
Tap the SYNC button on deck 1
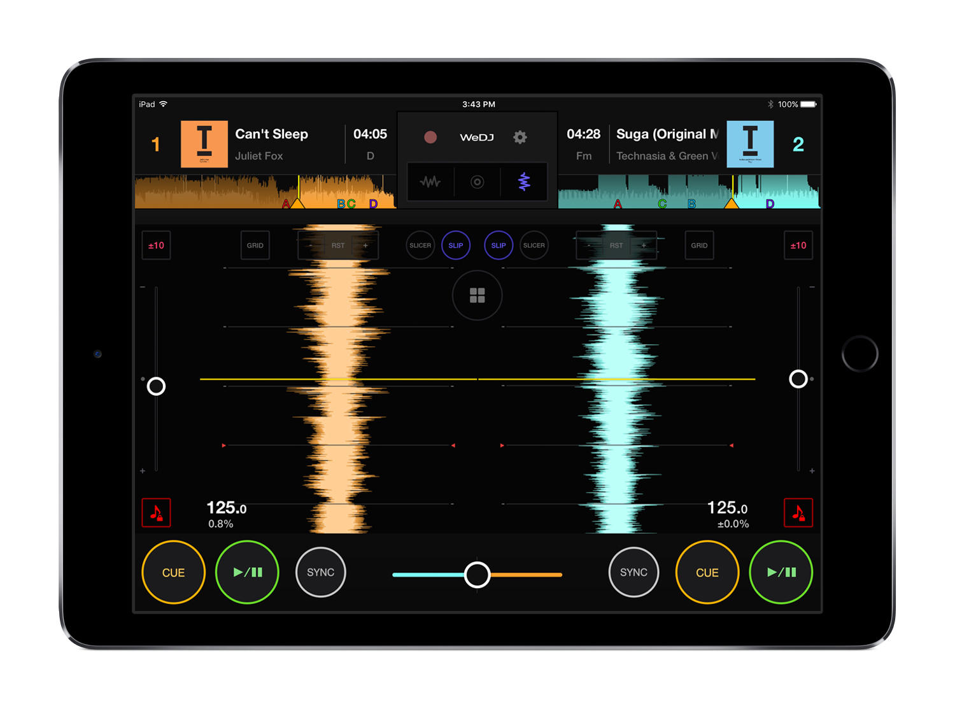321,572
